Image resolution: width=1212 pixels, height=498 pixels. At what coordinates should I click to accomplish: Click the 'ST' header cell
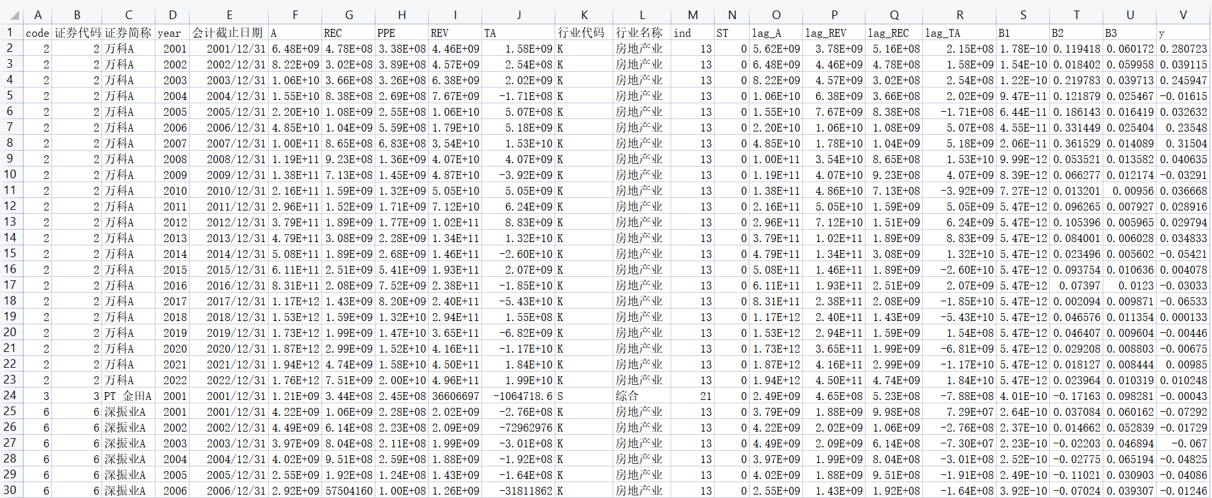[732, 33]
